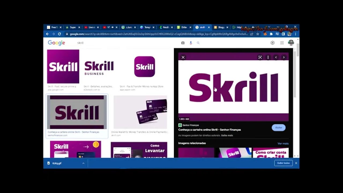
Task: Select the Skrill Visa cards thumbnail
Action: click(140, 112)
